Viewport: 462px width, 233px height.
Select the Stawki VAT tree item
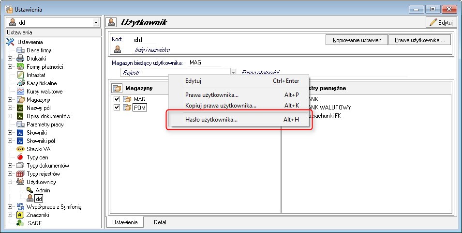pyautogui.click(x=40, y=149)
